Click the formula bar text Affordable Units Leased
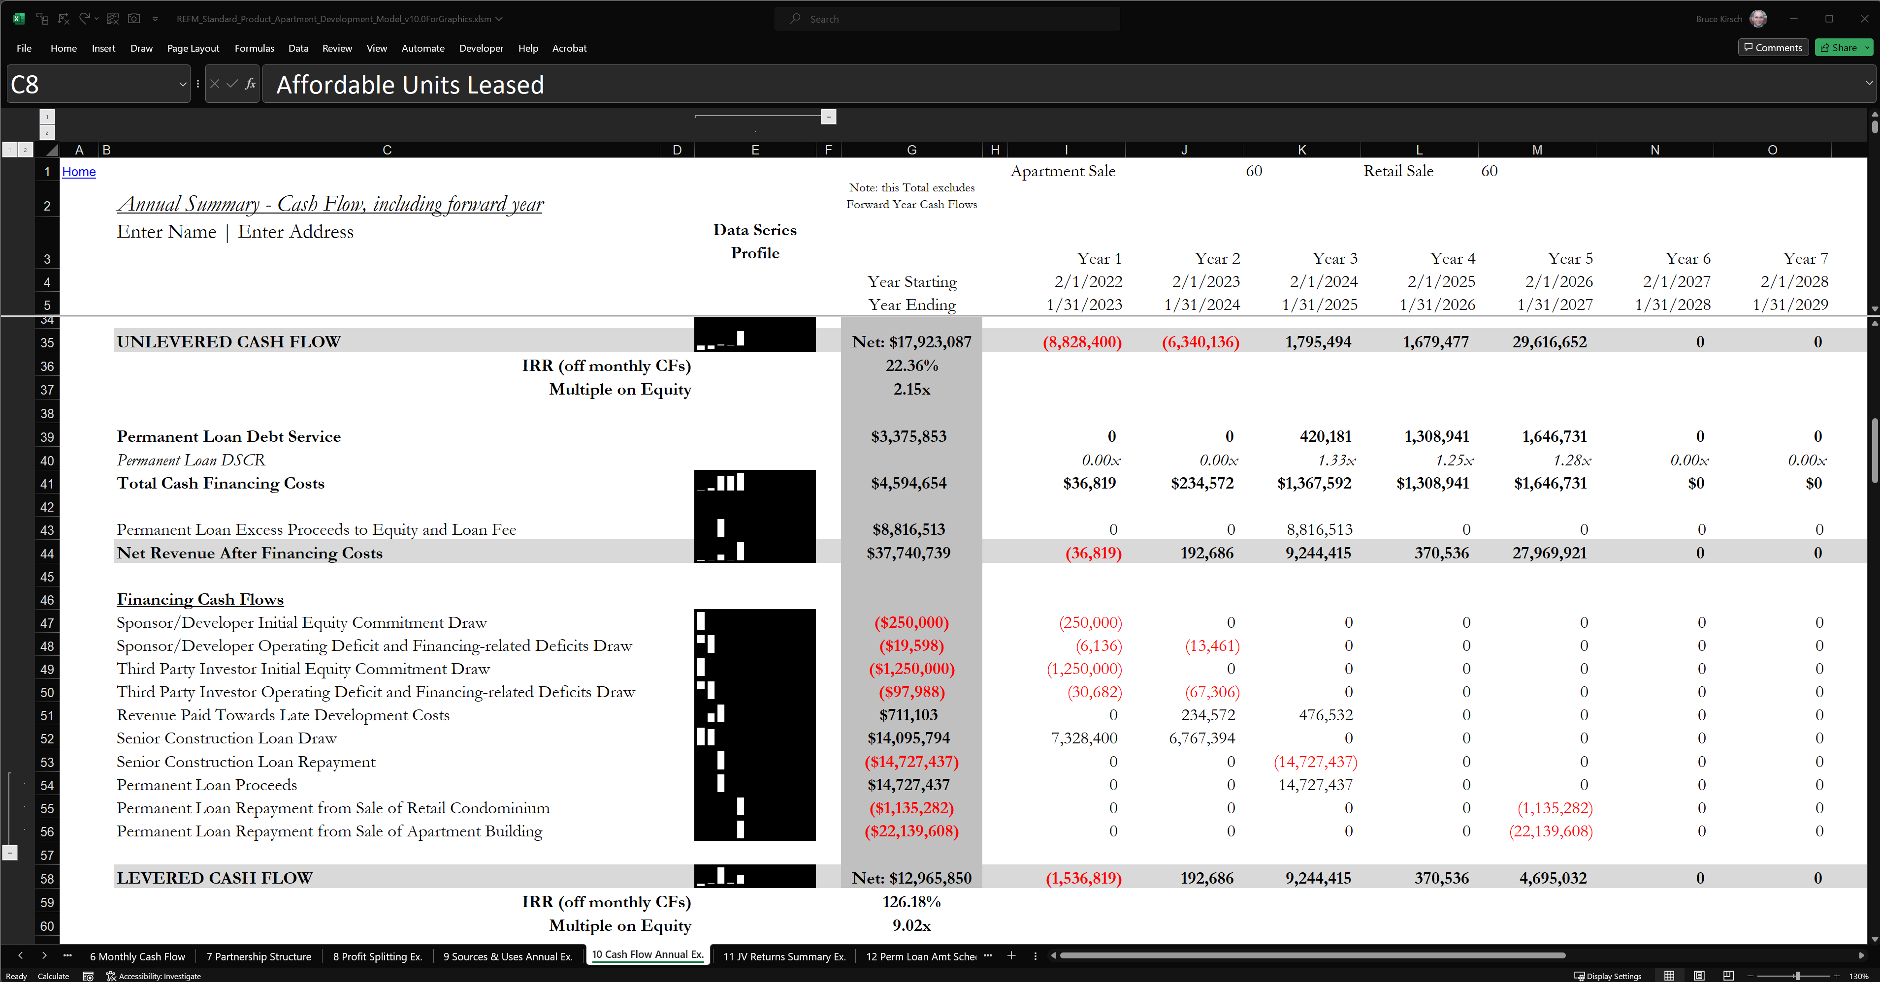1880x982 pixels. pyautogui.click(x=410, y=85)
